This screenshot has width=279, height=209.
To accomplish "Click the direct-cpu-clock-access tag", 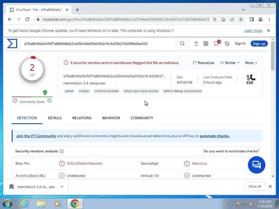I will tap(141, 91).
